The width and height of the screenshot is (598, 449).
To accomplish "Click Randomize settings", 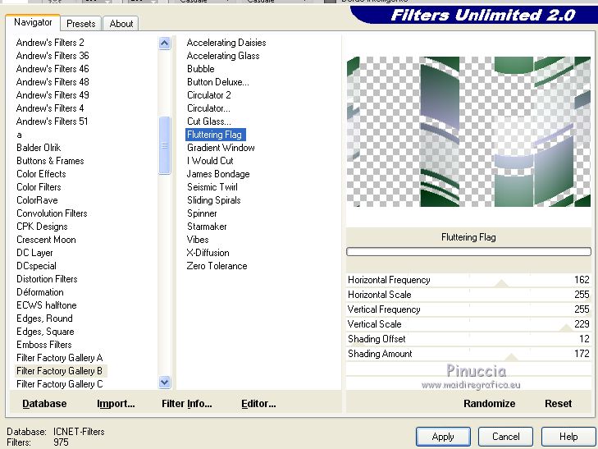I will (x=489, y=404).
